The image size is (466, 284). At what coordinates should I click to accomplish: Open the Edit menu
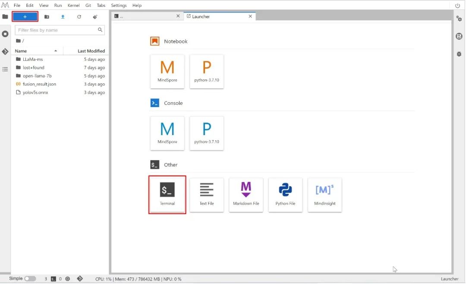(x=30, y=5)
